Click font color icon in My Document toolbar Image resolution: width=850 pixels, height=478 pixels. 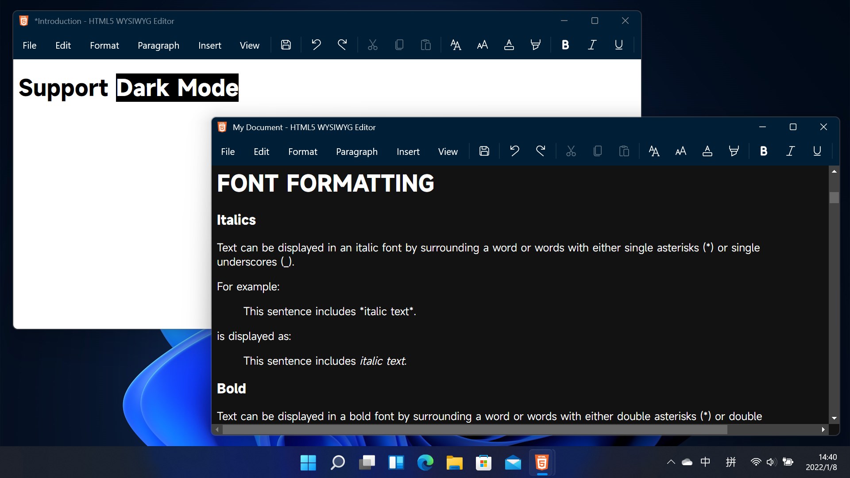coord(707,151)
